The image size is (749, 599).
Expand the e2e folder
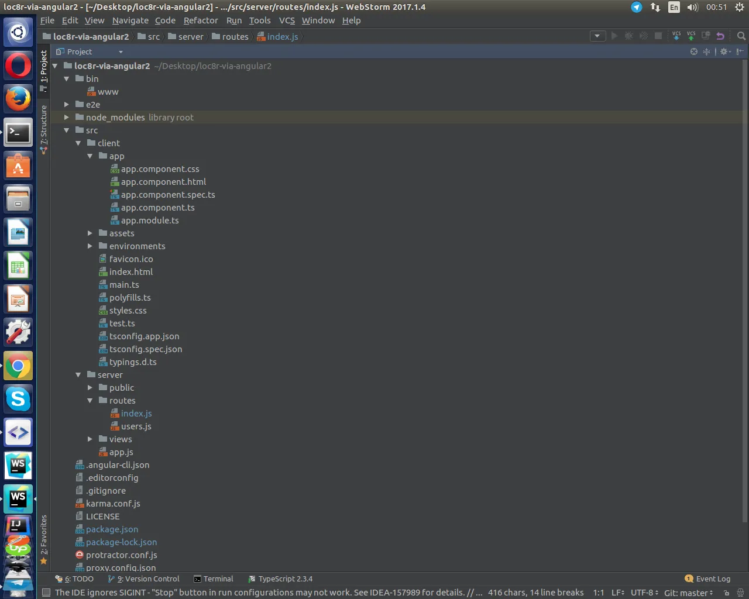(x=67, y=105)
